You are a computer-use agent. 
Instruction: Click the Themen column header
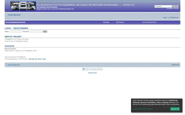106,22
